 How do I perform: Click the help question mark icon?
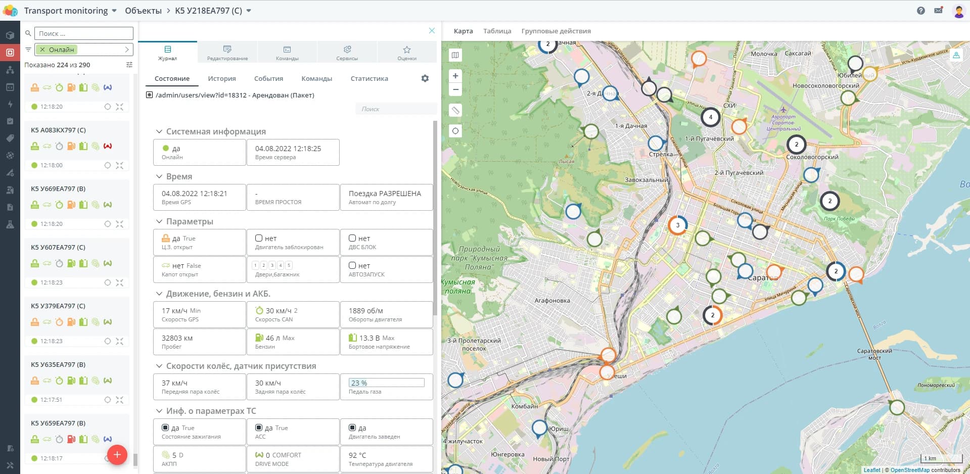pos(921,11)
